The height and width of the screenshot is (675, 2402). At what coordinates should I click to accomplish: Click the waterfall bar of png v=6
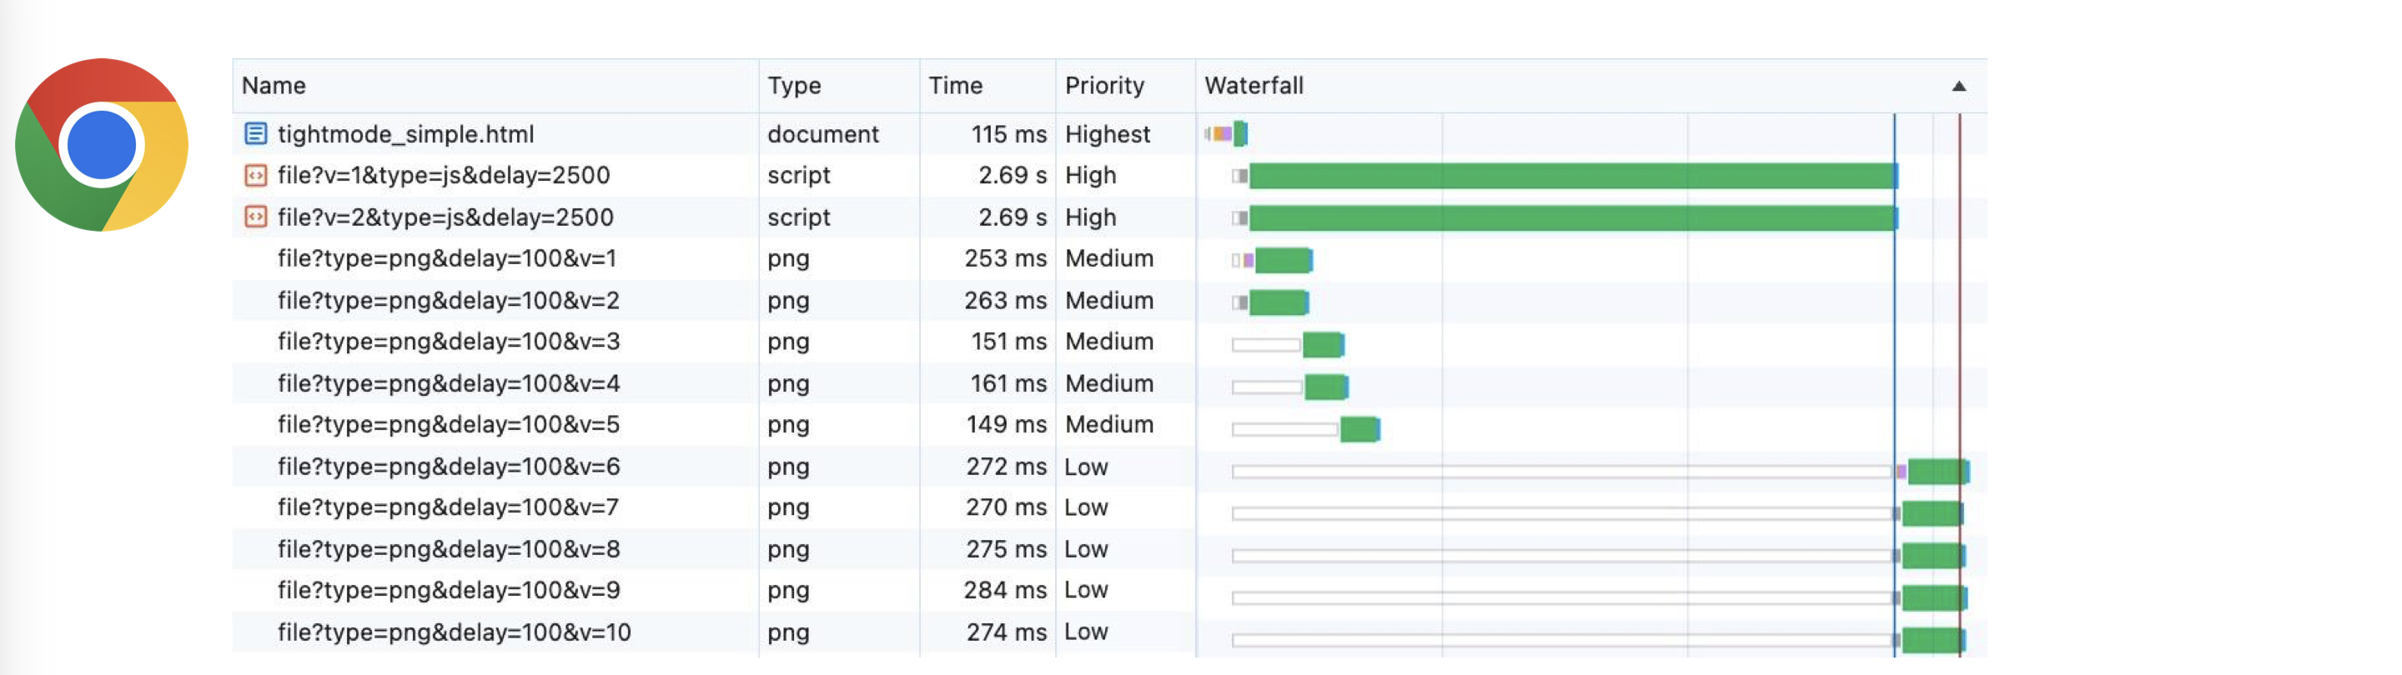tap(1937, 472)
